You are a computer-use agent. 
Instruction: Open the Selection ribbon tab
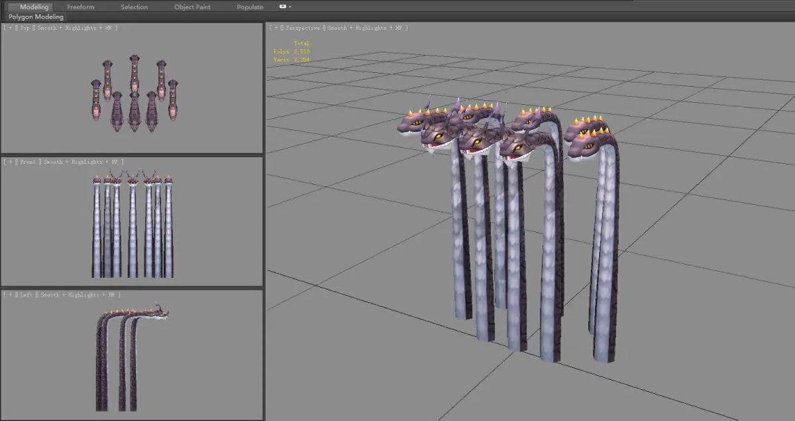click(x=134, y=7)
